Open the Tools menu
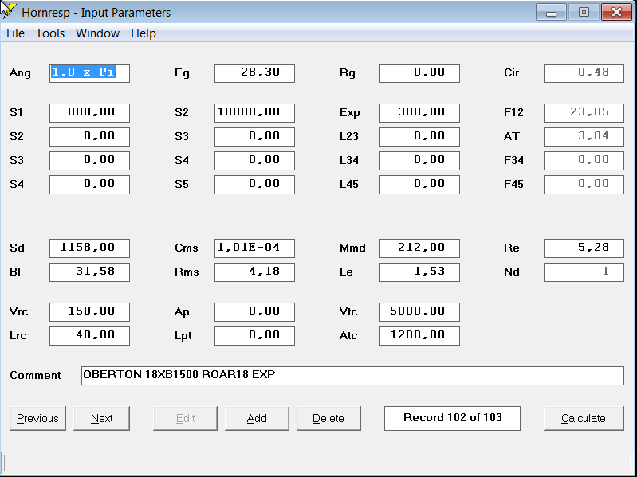637x477 pixels. pos(50,33)
